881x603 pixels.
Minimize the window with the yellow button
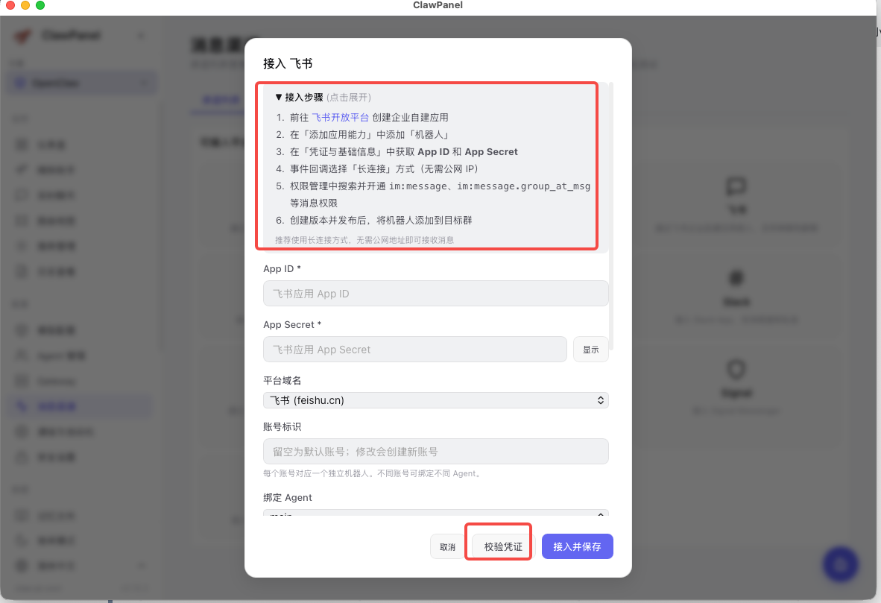pos(25,5)
